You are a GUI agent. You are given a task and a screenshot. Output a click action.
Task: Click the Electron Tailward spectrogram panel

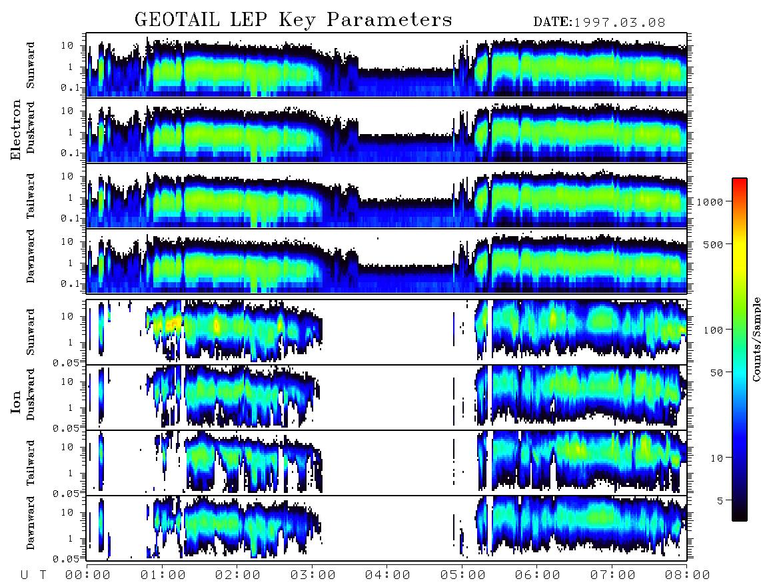pyautogui.click(x=386, y=196)
